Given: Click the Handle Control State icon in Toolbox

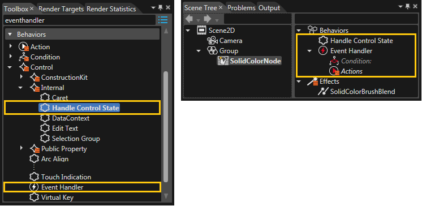Looking at the screenshot, I should tap(45, 108).
